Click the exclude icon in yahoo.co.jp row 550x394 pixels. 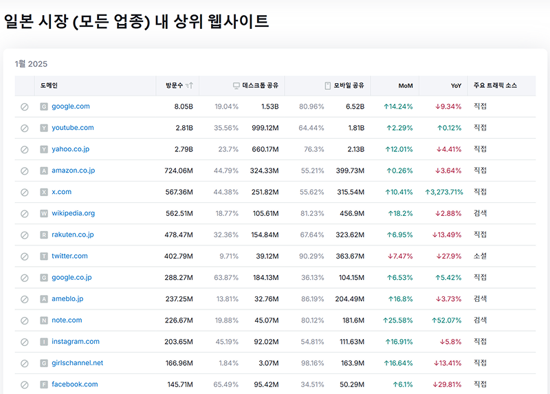(24, 149)
